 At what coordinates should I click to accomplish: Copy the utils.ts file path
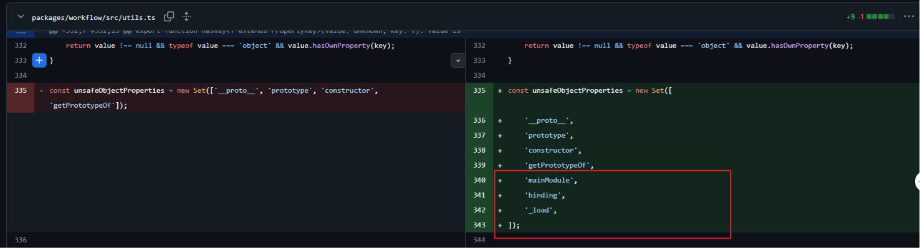(x=169, y=17)
